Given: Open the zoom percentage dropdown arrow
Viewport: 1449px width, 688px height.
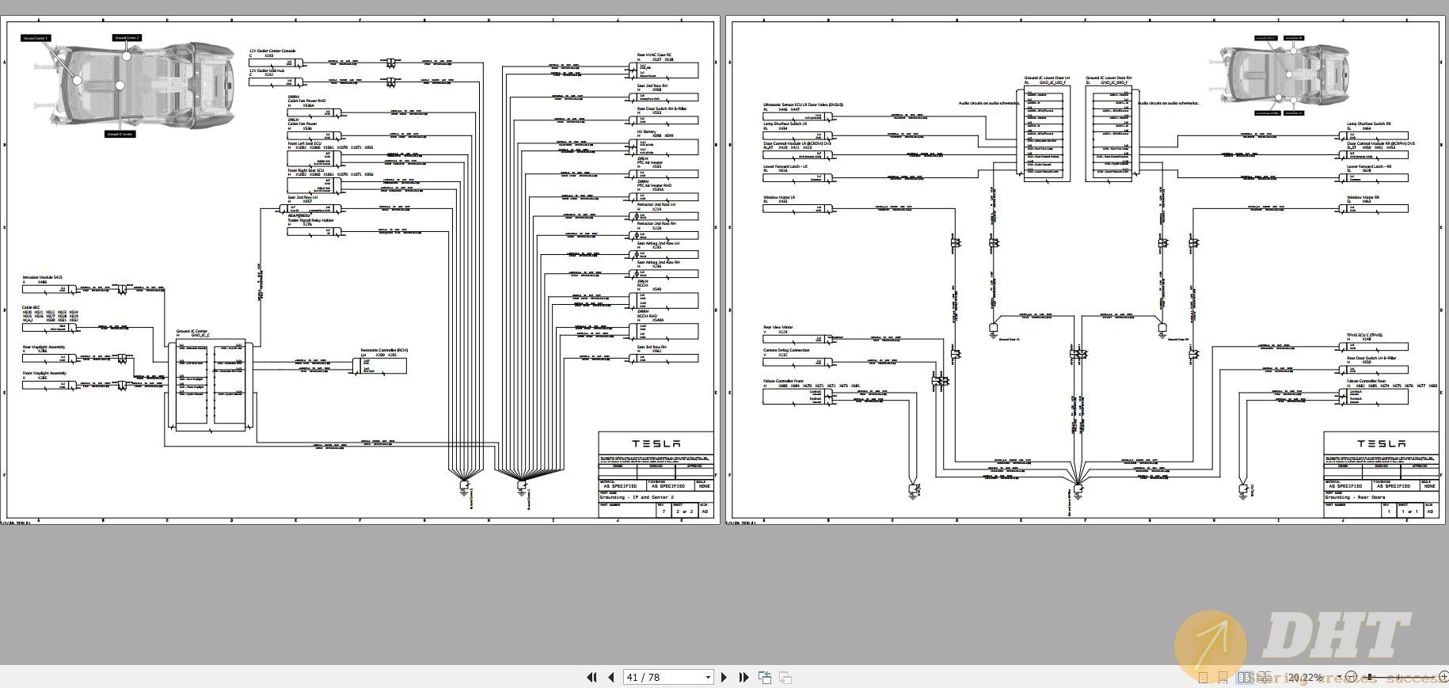Looking at the screenshot, I should (x=1339, y=677).
